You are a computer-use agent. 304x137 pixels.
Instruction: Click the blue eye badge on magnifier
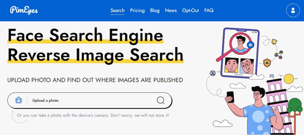tap(251, 45)
